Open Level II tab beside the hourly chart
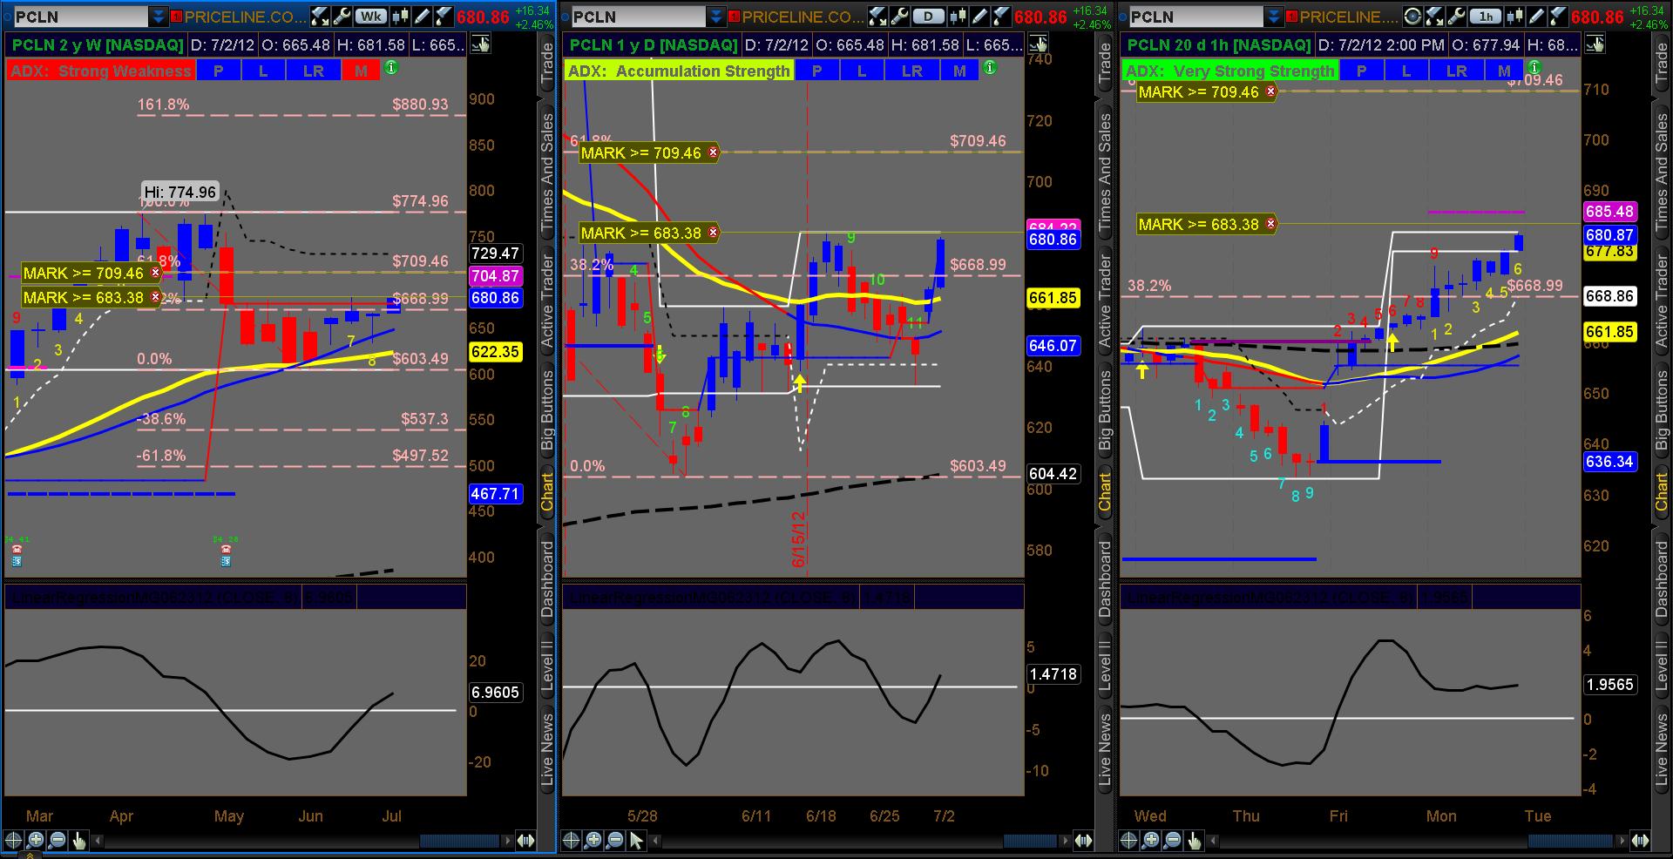 coord(1663,667)
